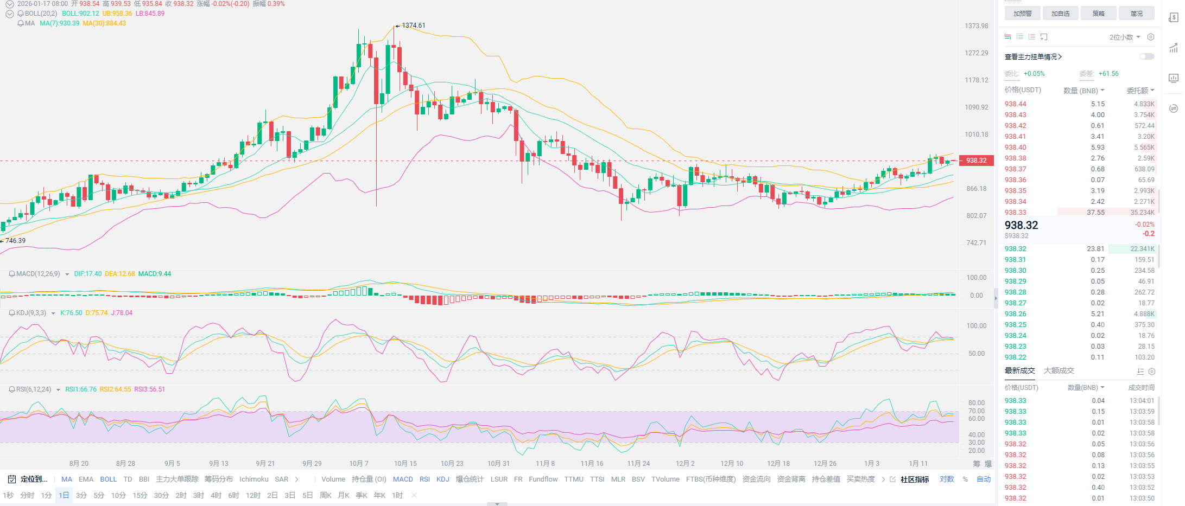
Task: Click the 加预警 button
Action: [x=1022, y=14]
